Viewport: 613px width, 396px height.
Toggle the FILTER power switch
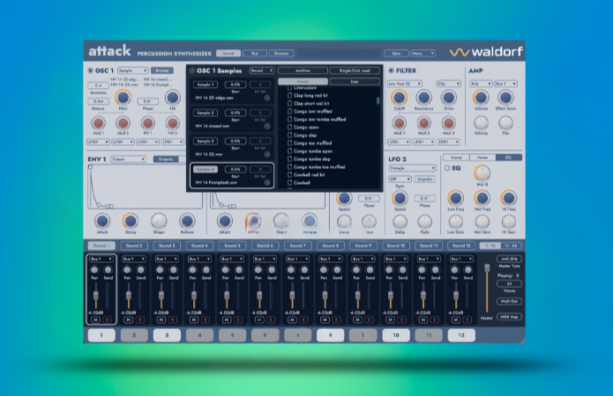(x=392, y=70)
